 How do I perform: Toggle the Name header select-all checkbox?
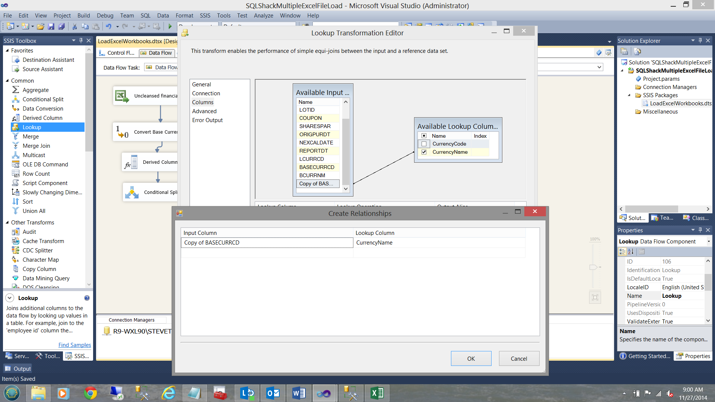point(424,136)
